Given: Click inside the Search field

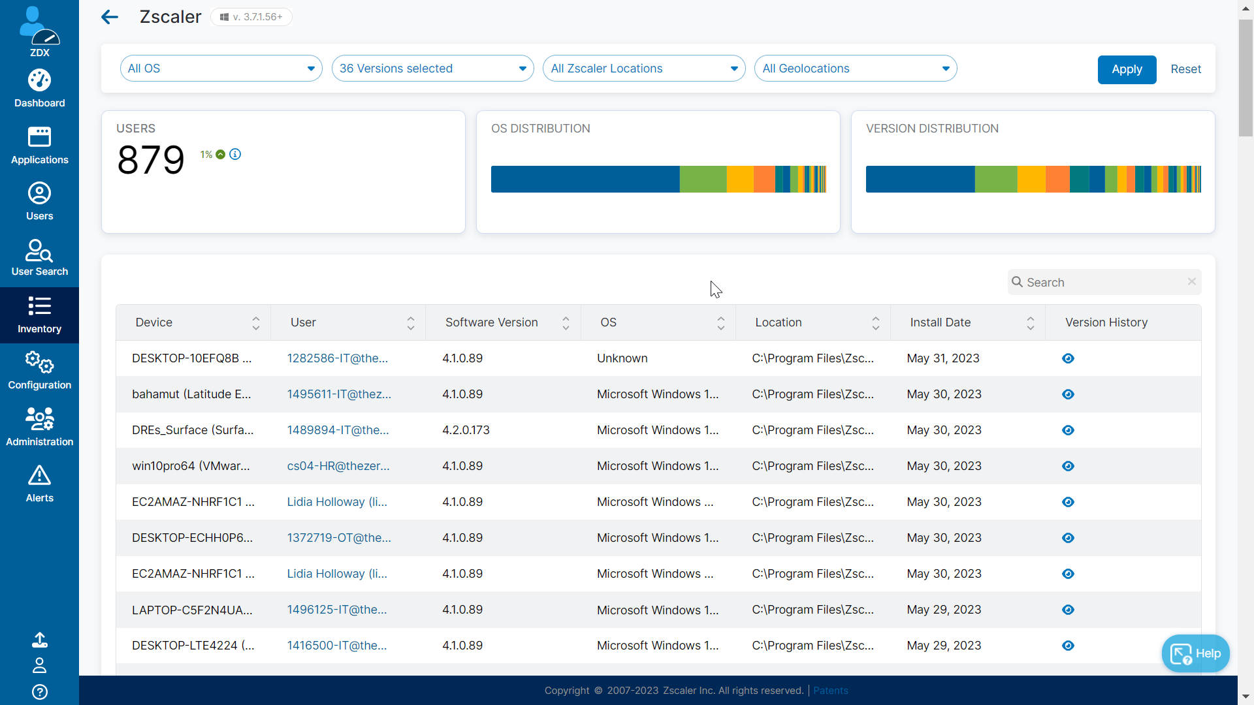Looking at the screenshot, I should click(1104, 282).
